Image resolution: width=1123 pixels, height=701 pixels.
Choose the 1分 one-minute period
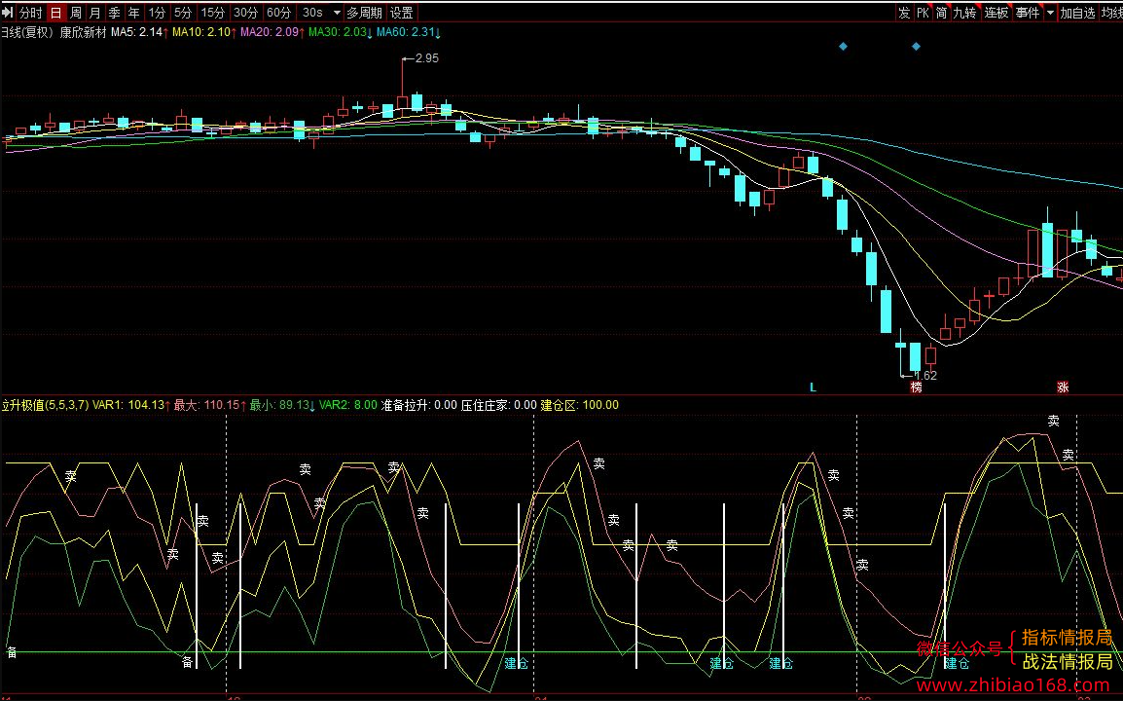tap(157, 13)
